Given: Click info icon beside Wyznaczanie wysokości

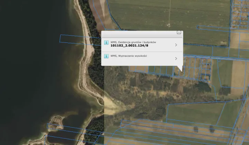Looking at the screenshot, I should coord(106,56).
